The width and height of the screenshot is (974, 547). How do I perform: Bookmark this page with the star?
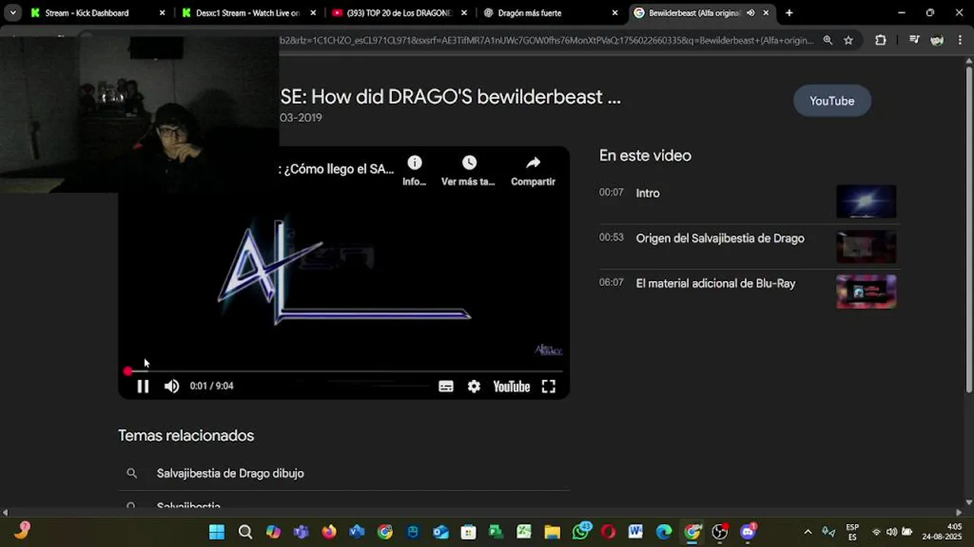pyautogui.click(x=848, y=40)
